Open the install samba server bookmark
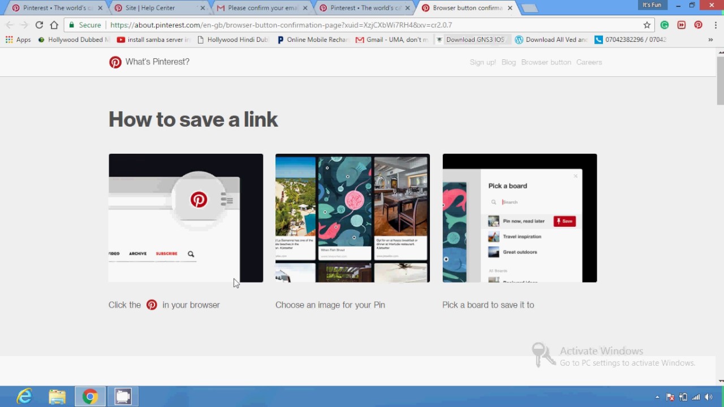The width and height of the screenshot is (724, 407). click(154, 40)
